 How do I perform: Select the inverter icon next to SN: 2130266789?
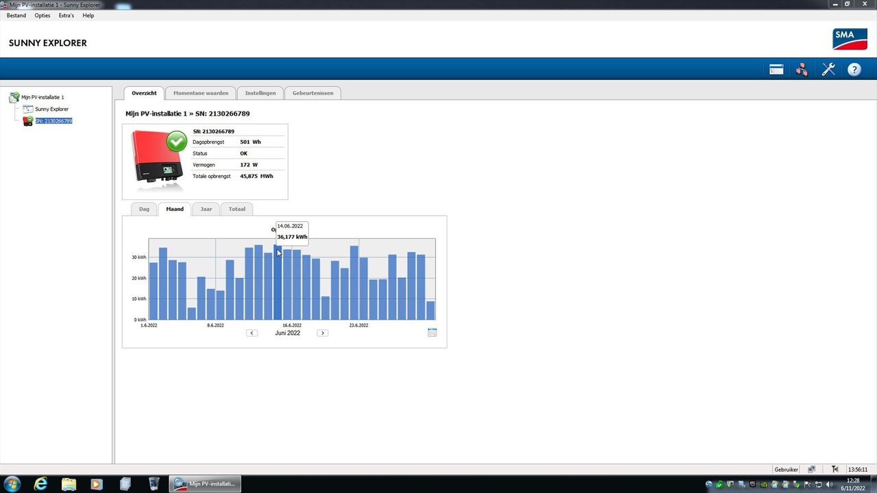(x=28, y=121)
